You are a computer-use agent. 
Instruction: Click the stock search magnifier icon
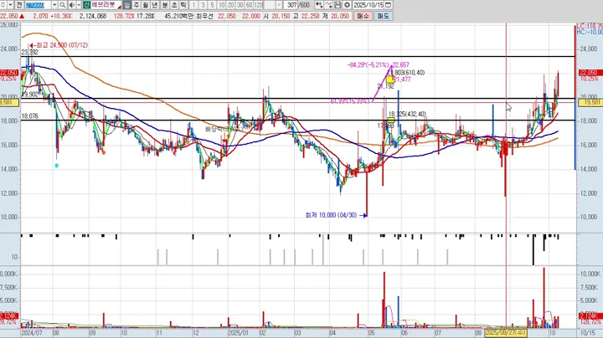pos(62,5)
